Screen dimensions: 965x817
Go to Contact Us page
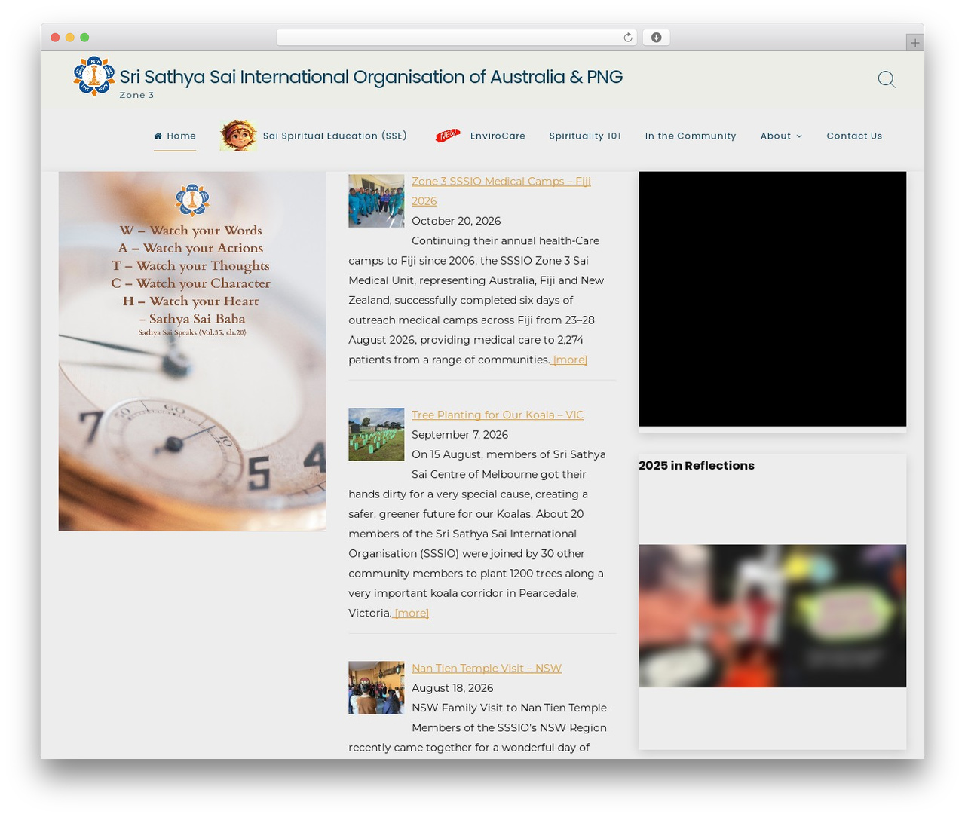[854, 136]
